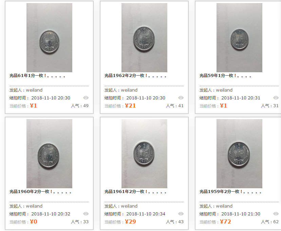The image size is (281, 231).
Task: Click the eye icon on 1959年2分 listing
Action: pyautogui.click(x=276, y=214)
